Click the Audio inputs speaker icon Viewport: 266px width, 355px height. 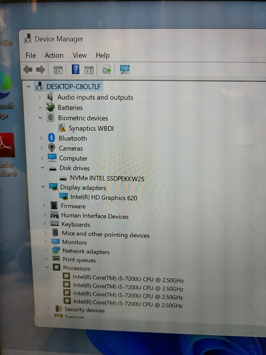click(50, 97)
